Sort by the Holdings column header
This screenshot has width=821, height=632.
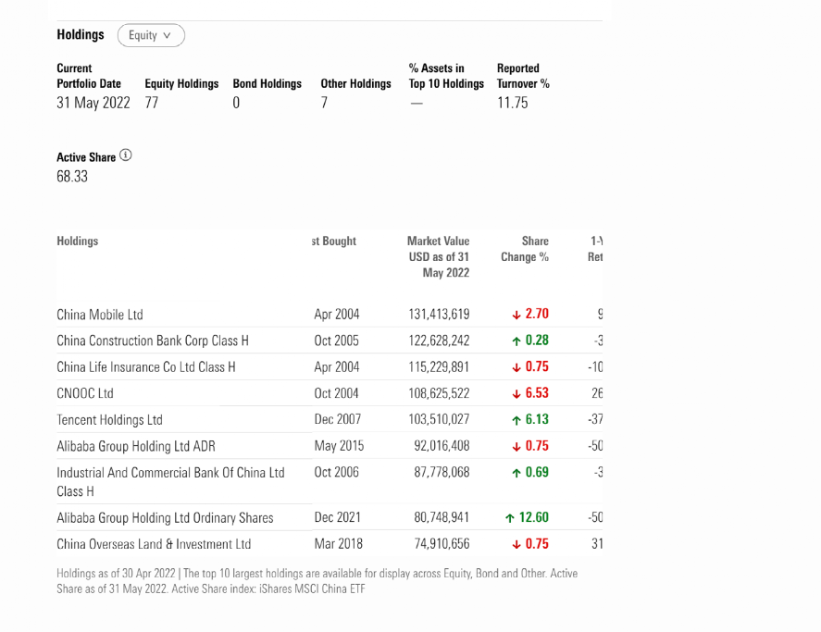(x=78, y=241)
